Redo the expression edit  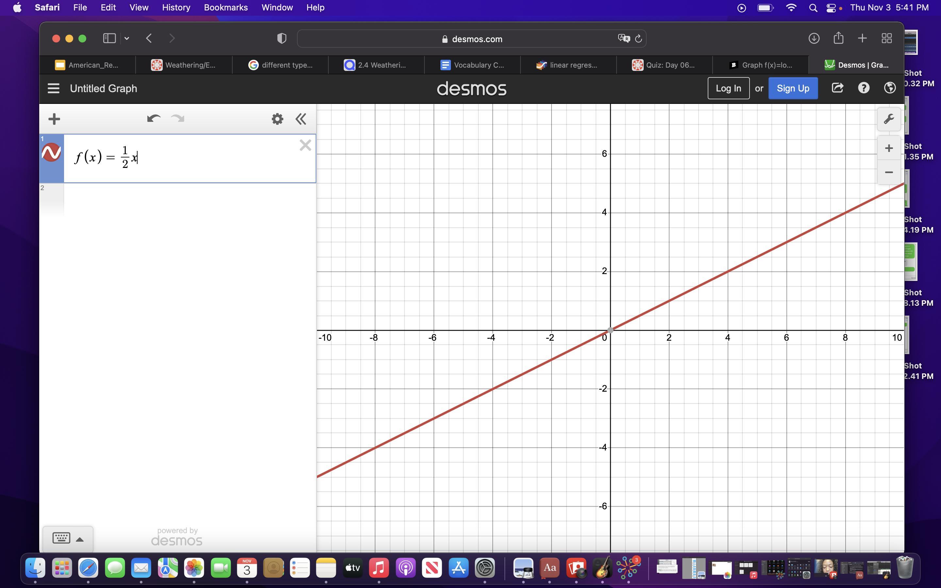(x=178, y=119)
